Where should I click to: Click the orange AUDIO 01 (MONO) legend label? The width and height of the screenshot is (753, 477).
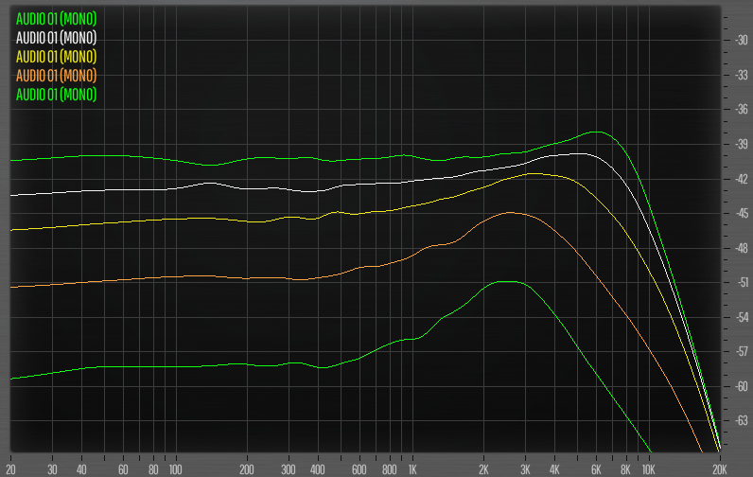click(57, 75)
